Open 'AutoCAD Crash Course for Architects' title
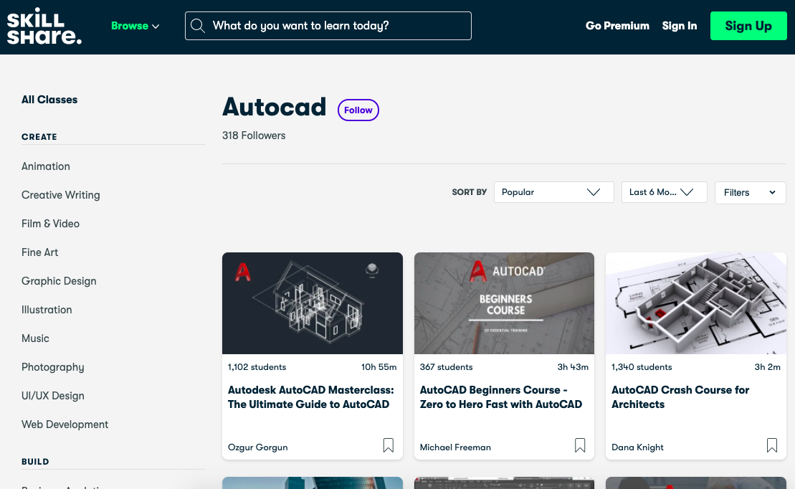Viewport: 795px width, 489px height. tap(680, 397)
